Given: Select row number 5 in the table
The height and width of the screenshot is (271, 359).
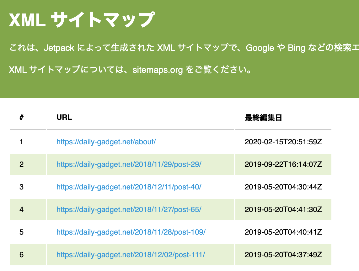Looking at the screenshot, I should pyautogui.click(x=21, y=232).
